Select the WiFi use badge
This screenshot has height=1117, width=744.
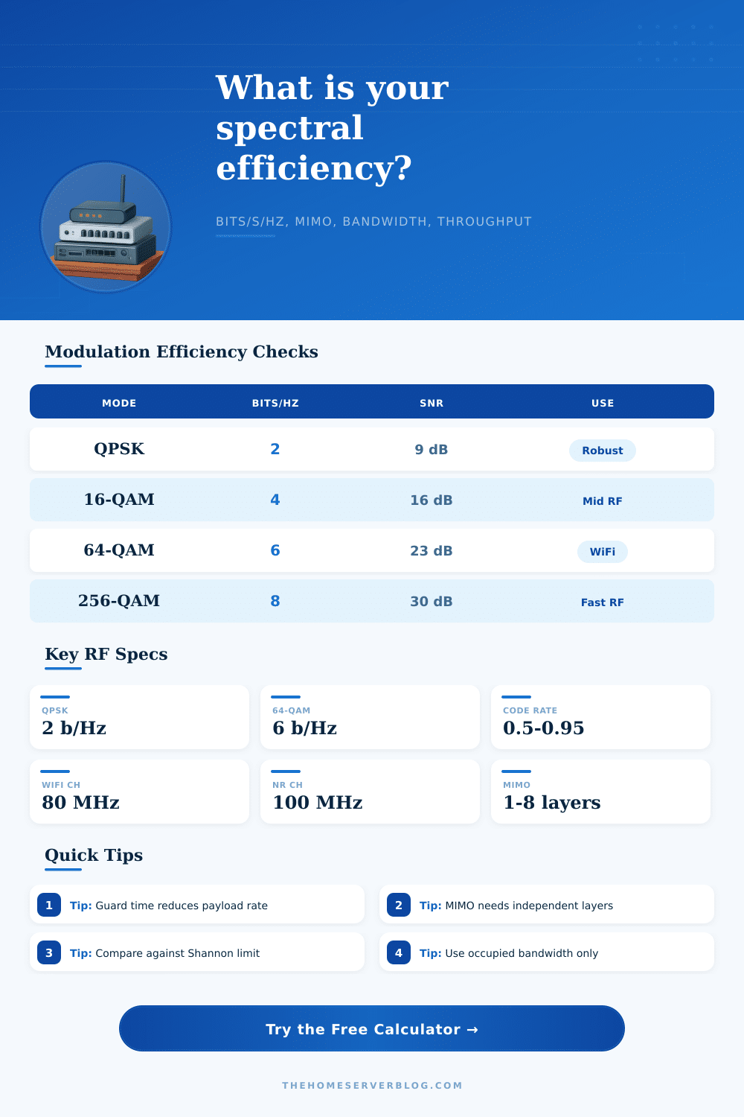(603, 552)
